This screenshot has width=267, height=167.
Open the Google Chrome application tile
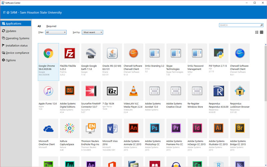coord(48,53)
